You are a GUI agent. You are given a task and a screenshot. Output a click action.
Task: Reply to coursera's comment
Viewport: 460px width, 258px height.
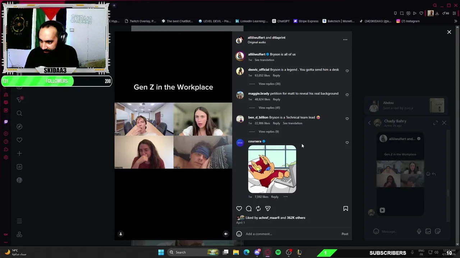coord(275,197)
